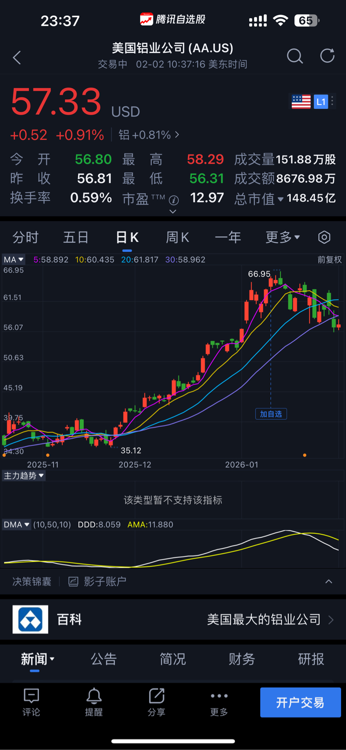Tap the 最高 58.29 value
Viewport: 346px width, 750px height.
click(205, 159)
